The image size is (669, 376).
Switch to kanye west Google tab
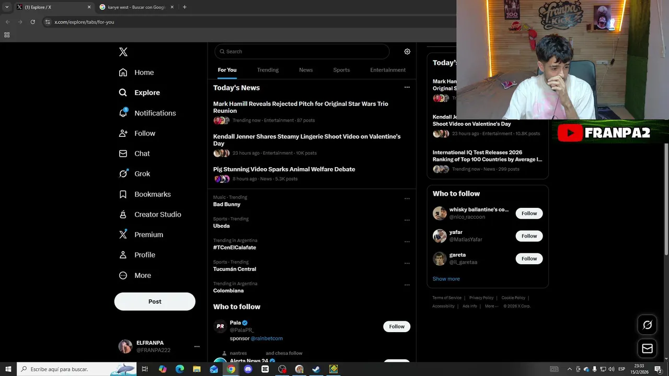tap(136, 7)
